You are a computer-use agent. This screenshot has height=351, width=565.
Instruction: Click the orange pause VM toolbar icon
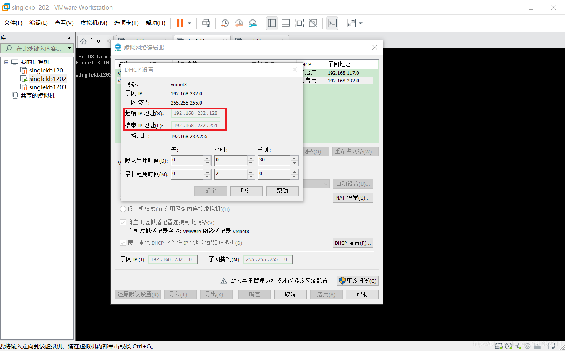click(180, 23)
